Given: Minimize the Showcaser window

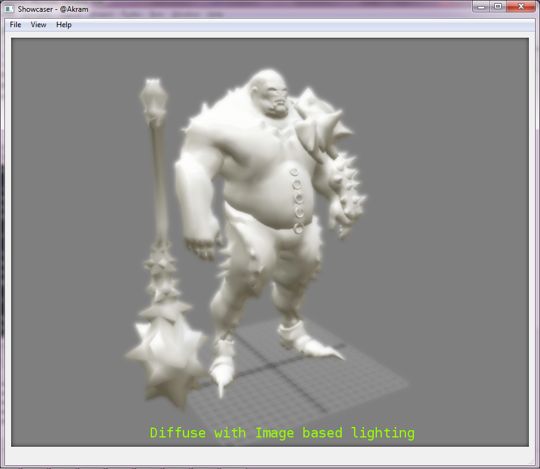Looking at the screenshot, I should pos(482,7).
